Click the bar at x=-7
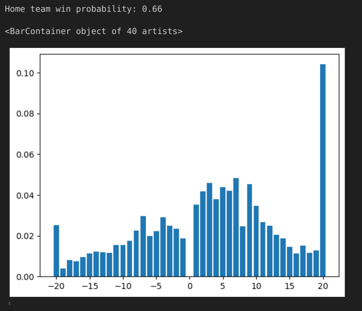This screenshot has height=311, width=362. pyautogui.click(x=143, y=246)
